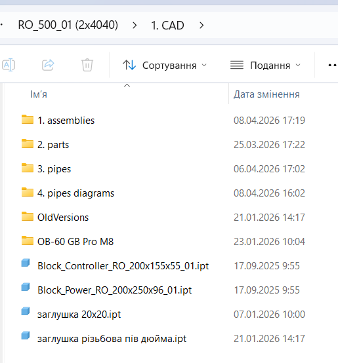Expand chevron after 1. CAD breadcrumb
This screenshot has height=363, width=338.
coord(201,26)
